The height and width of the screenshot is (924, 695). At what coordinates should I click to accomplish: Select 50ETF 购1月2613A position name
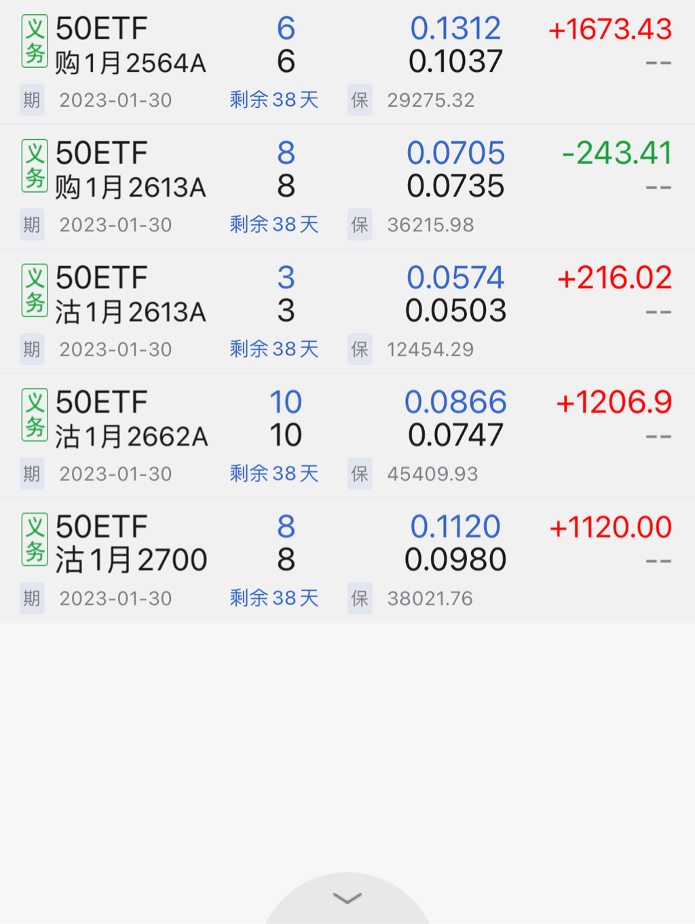130,170
